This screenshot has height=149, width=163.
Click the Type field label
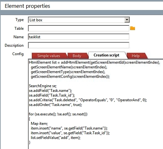click(x=20, y=20)
